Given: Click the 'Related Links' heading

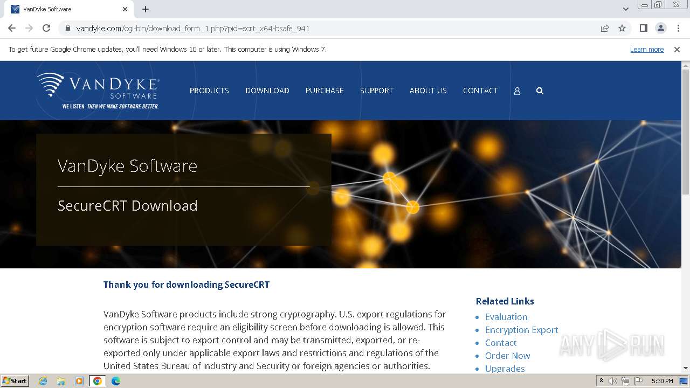Looking at the screenshot, I should tap(505, 301).
